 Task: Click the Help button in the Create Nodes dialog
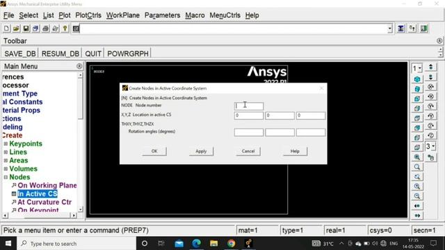[x=295, y=151]
